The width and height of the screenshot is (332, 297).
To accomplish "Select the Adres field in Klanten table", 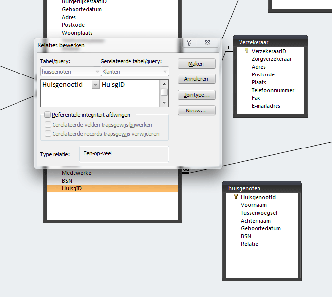I will 69,17.
